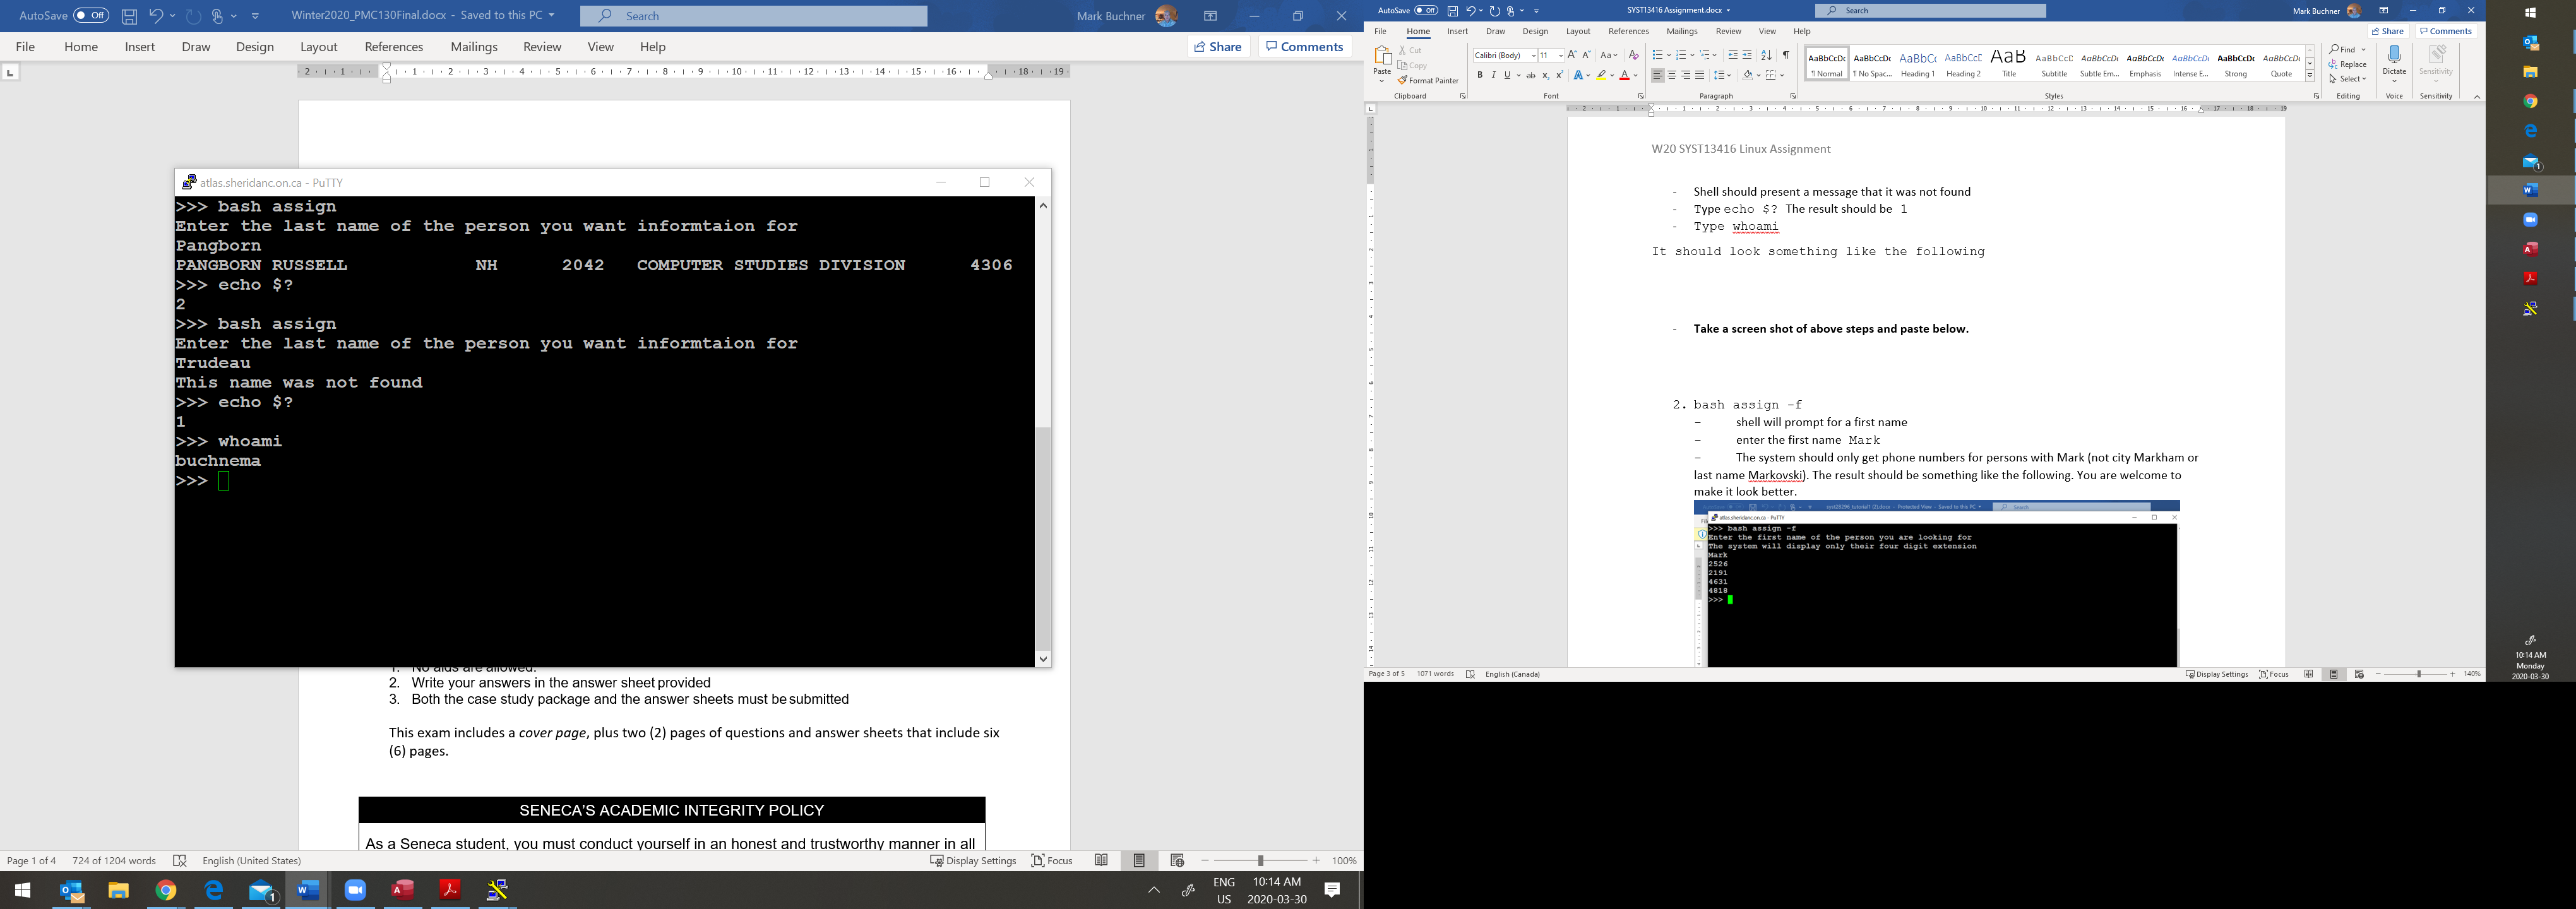The image size is (2576, 909).
Task: Click the show paragraph marks icon
Action: [1786, 55]
